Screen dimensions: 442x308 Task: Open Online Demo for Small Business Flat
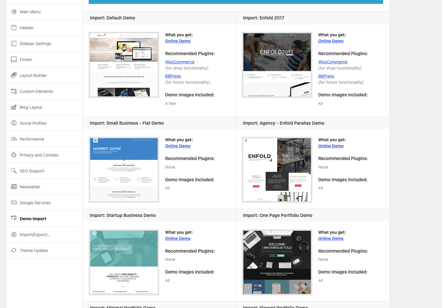[178, 146]
